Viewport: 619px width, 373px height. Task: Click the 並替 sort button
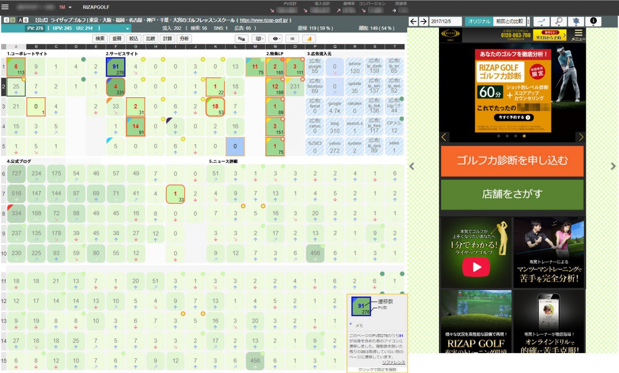[117, 39]
